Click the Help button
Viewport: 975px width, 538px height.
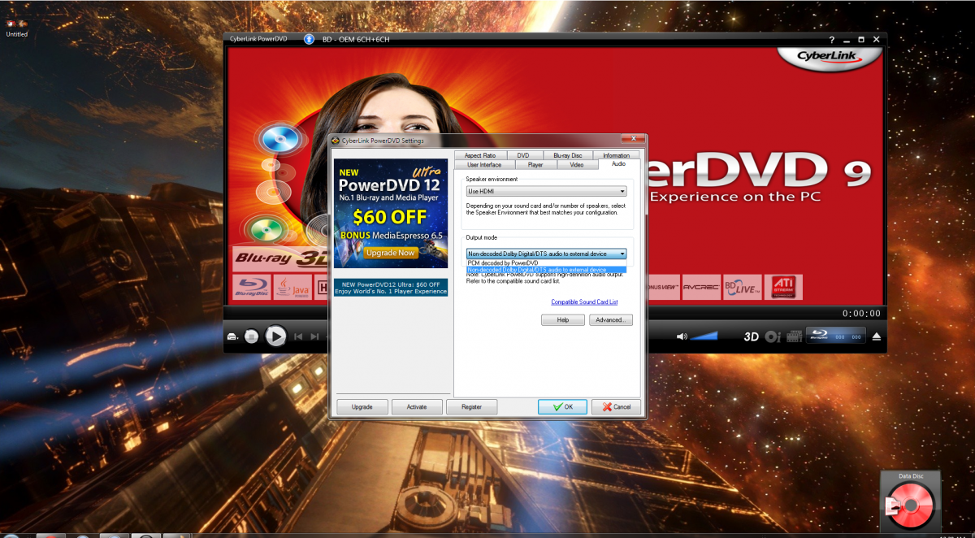(x=562, y=320)
